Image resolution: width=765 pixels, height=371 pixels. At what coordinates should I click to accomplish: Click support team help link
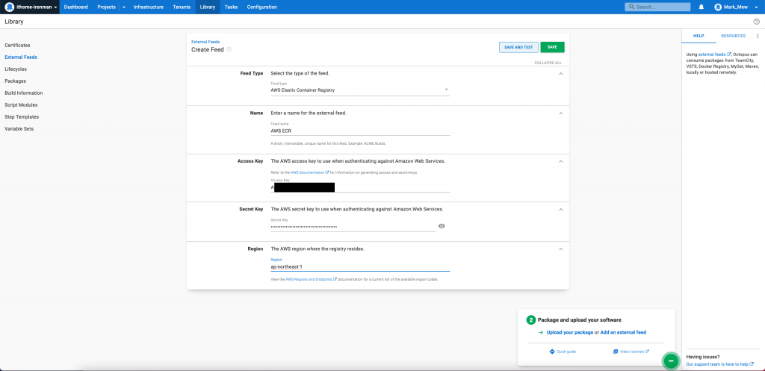(720, 364)
